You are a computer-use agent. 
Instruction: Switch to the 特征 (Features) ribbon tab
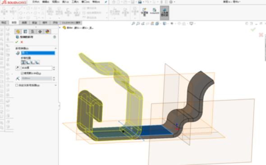4,23
